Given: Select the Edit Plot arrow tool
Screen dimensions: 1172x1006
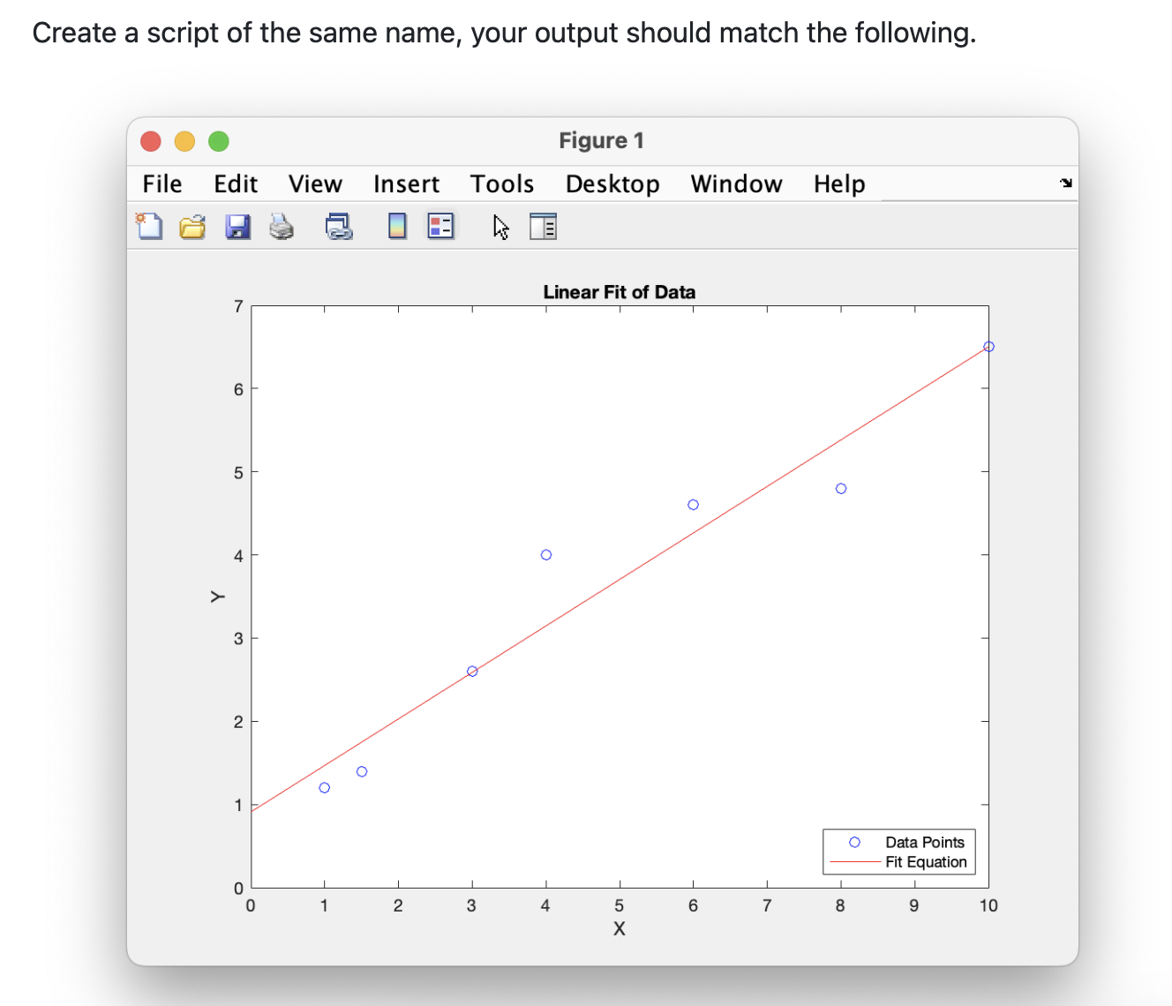Looking at the screenshot, I should tap(500, 226).
